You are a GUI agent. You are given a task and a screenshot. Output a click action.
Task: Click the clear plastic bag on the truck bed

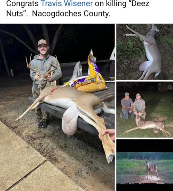77,71
